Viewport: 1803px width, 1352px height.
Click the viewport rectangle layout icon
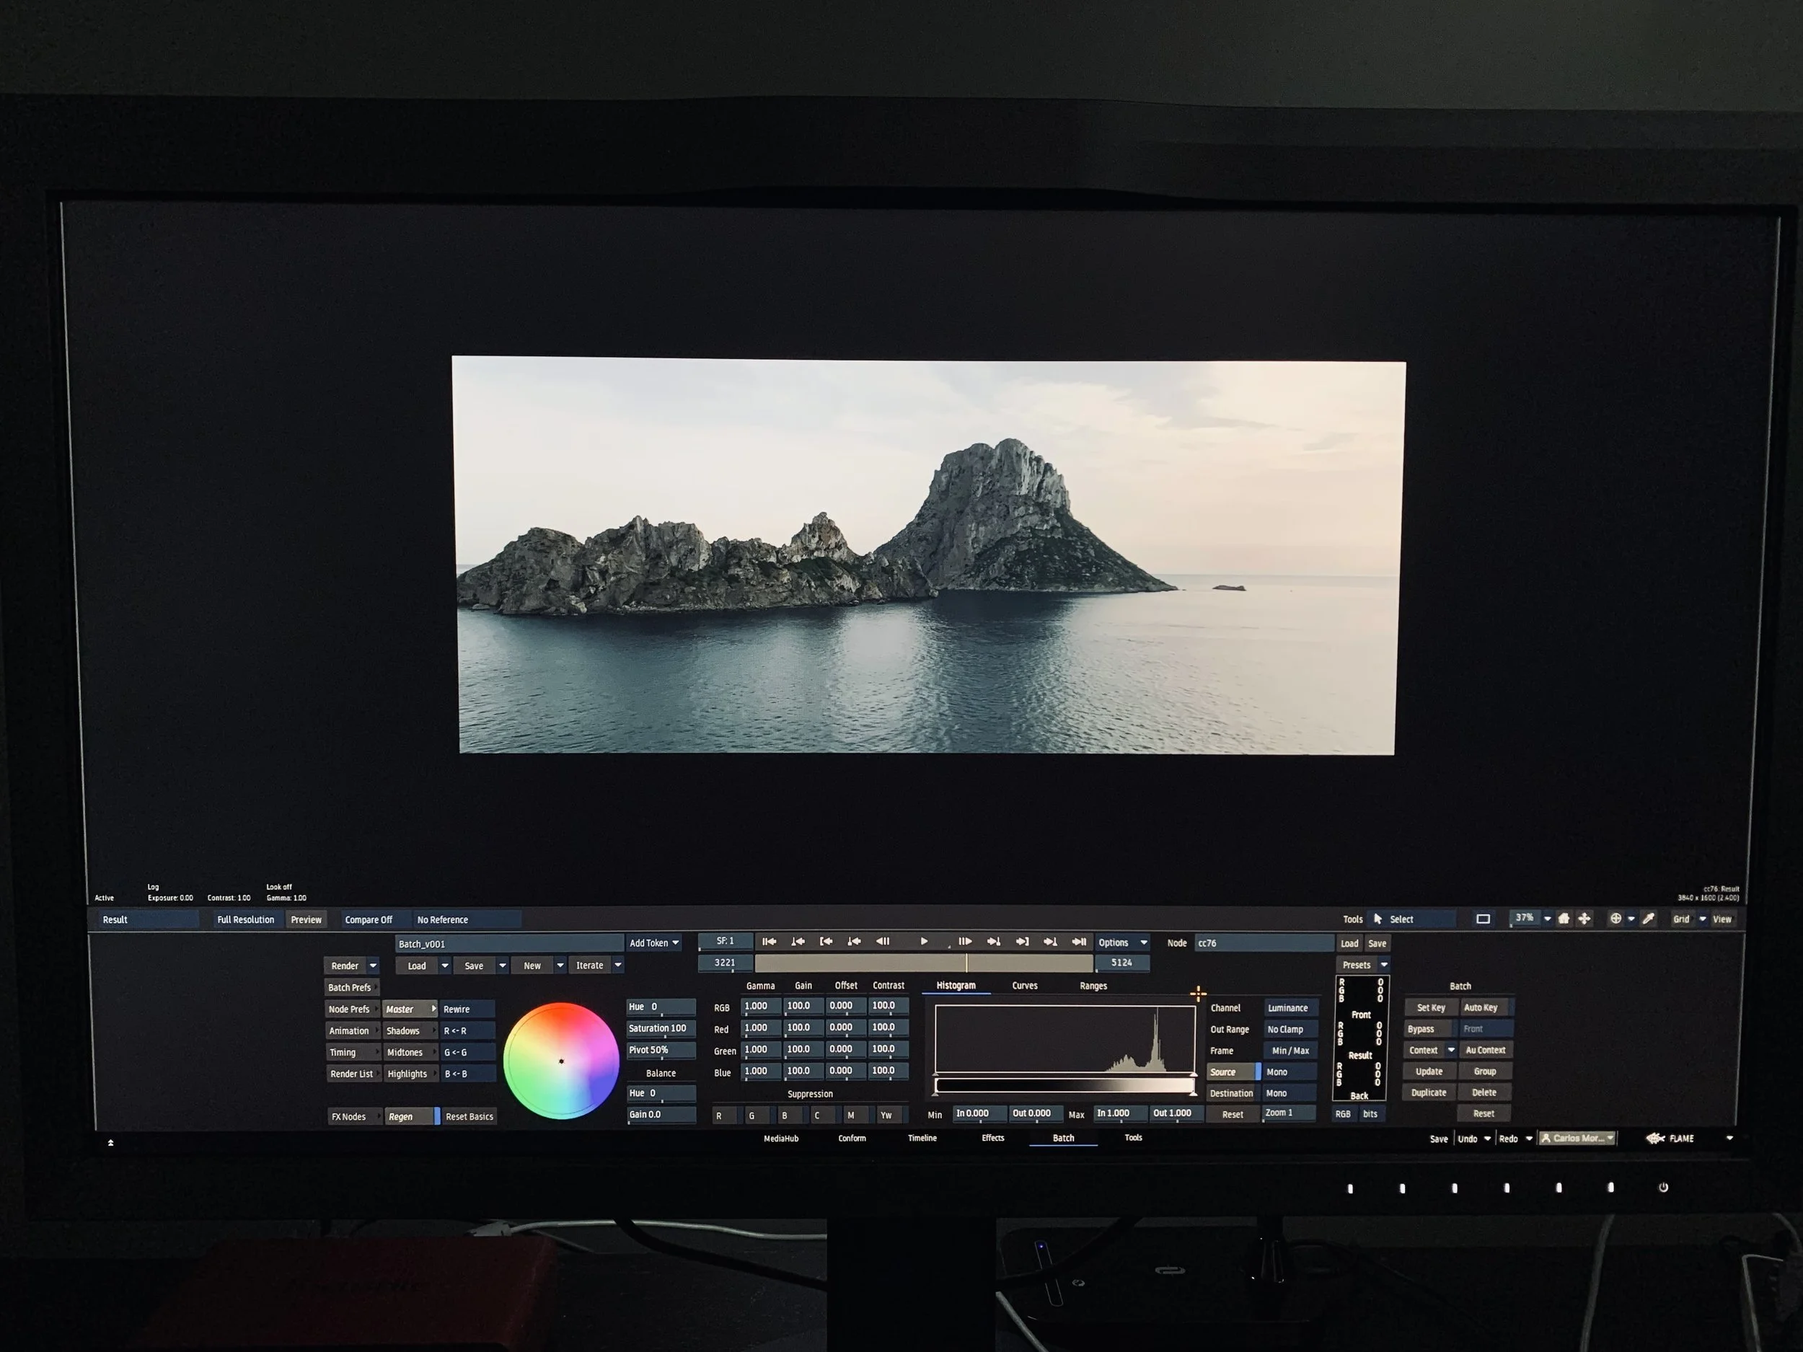(1483, 919)
